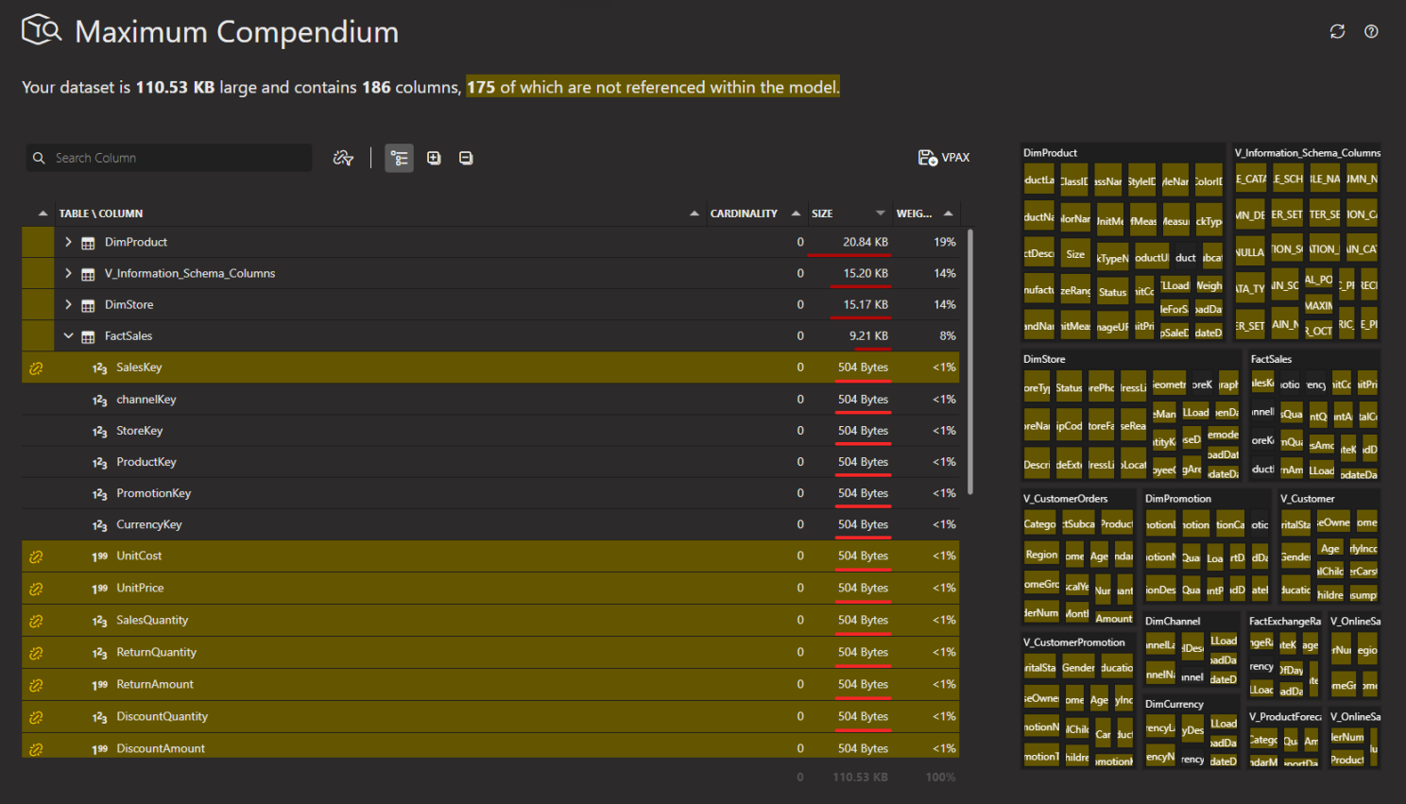Expand the DimProduct table row
The image size is (1406, 804).
tap(67, 241)
